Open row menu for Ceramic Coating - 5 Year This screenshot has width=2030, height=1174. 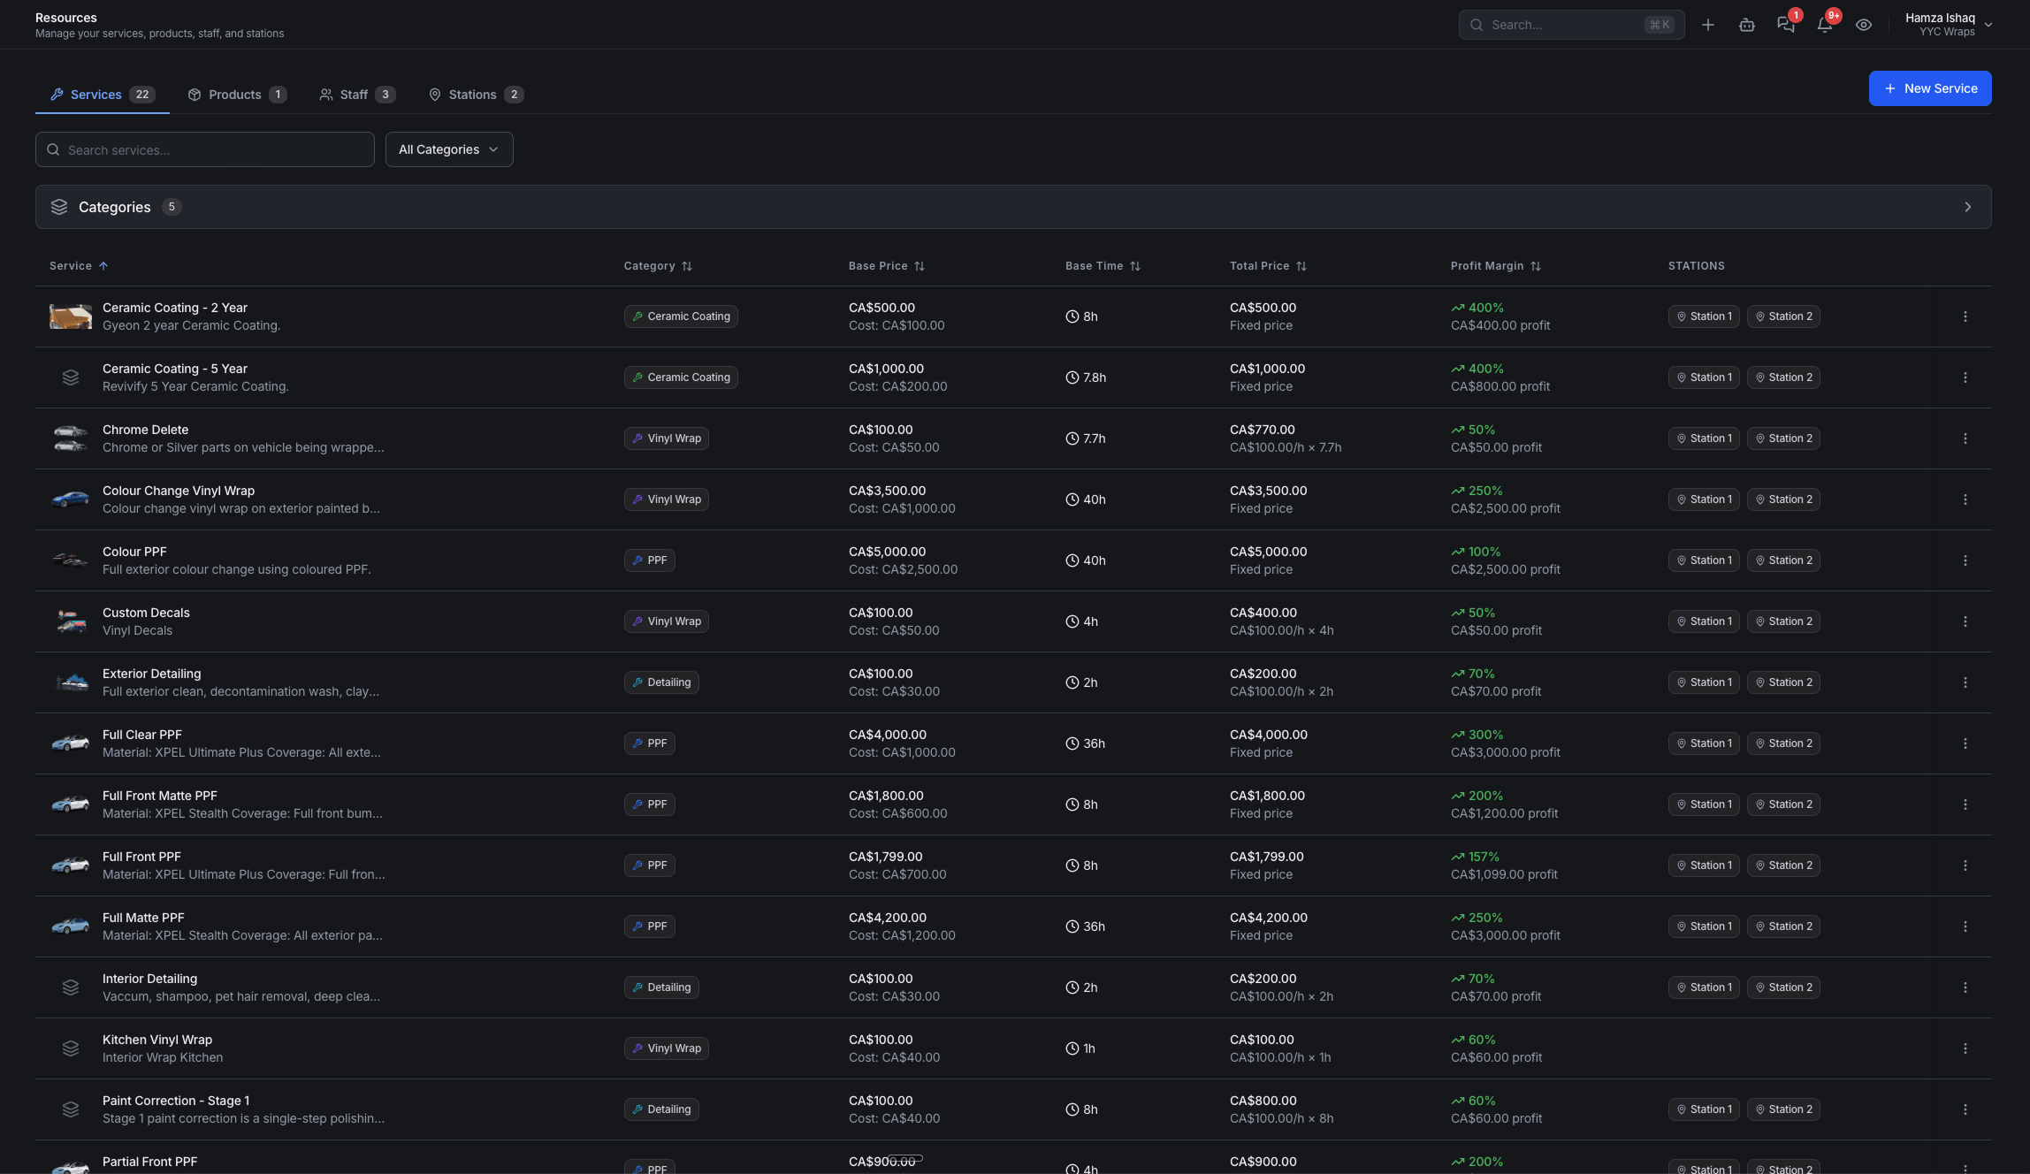[1965, 377]
